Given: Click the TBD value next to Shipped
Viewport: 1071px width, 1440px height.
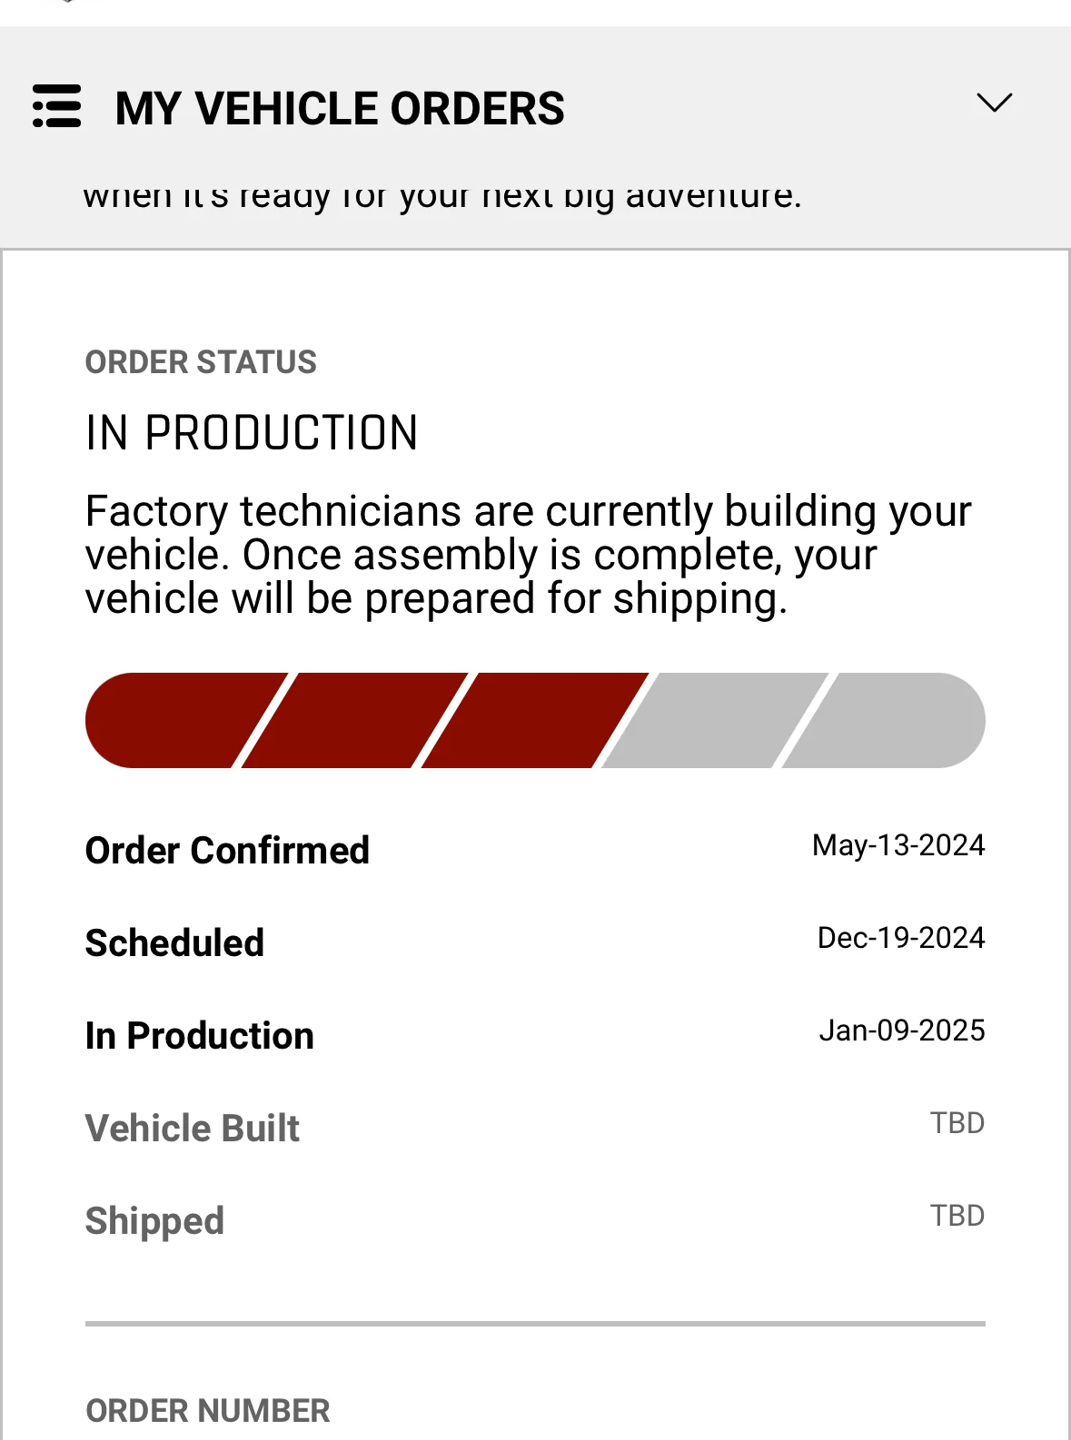Looking at the screenshot, I should 957,1216.
